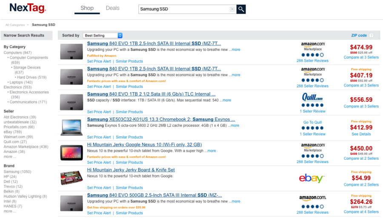383x218 pixels.
Task: Switch to the Deals tab
Action: point(113,8)
